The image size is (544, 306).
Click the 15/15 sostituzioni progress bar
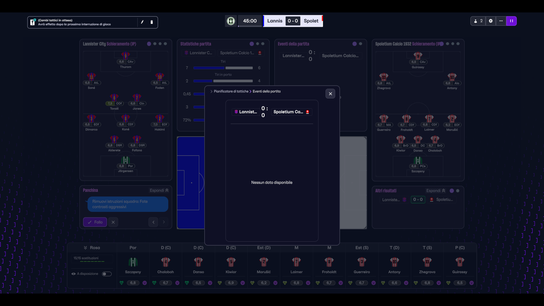92,262
